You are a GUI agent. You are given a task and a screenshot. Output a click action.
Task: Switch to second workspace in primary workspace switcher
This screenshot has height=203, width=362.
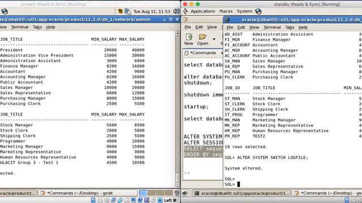[x=152, y=193]
